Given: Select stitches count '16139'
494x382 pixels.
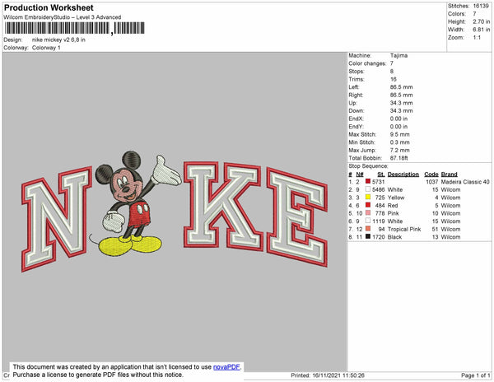Looking at the screenshot, I should [x=481, y=6].
